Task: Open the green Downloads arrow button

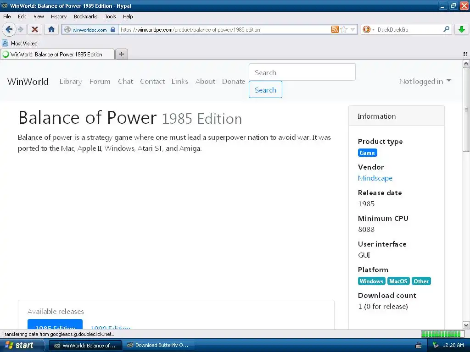Action: 462,29
